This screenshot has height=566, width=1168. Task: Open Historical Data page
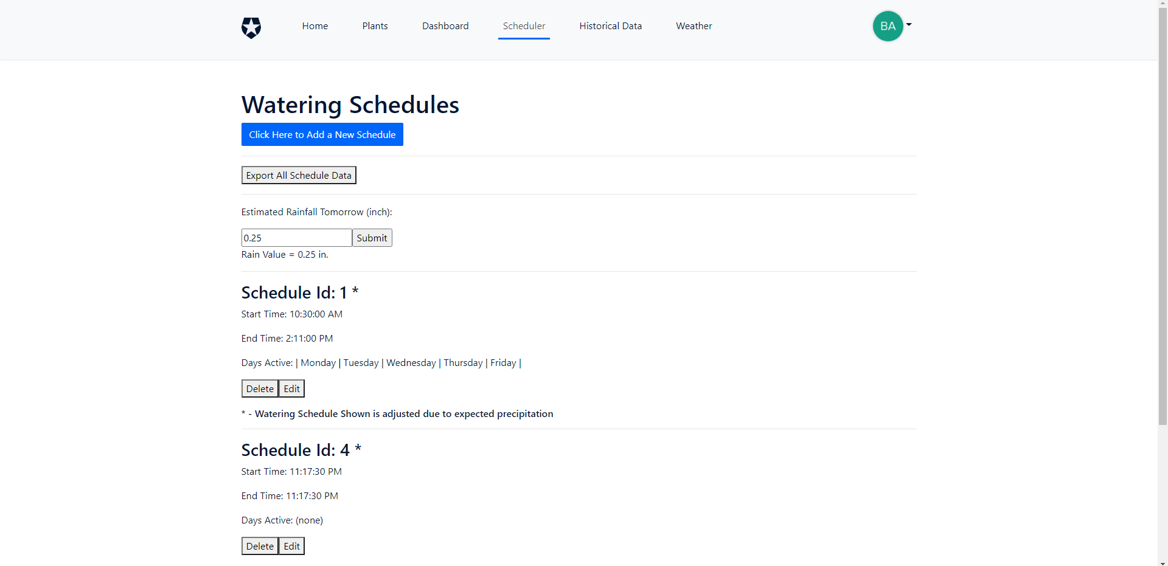[x=610, y=26]
